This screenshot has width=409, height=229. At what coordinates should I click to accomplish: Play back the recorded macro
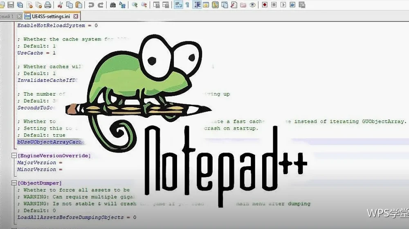point(283,4)
